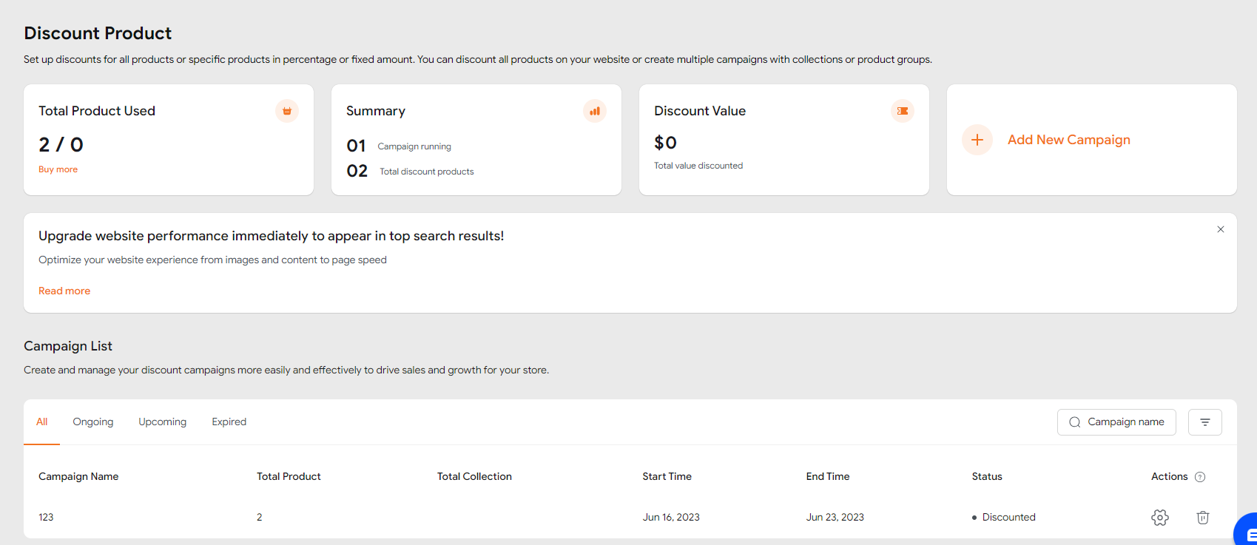The image size is (1257, 545).
Task: Dismiss the upgrade website performance banner
Action: click(1221, 229)
